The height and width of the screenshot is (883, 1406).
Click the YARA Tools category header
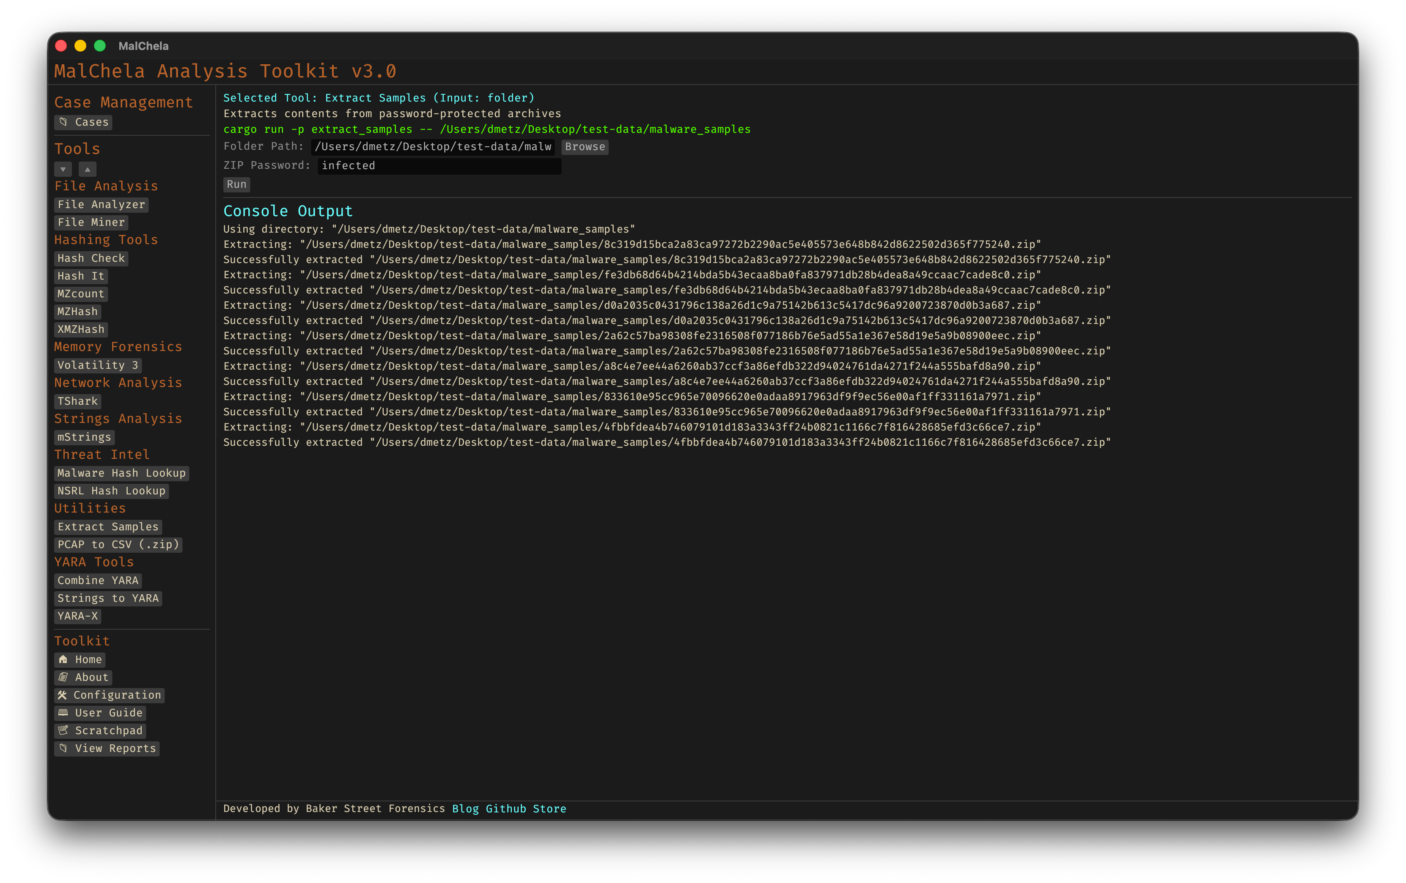pos(94,562)
